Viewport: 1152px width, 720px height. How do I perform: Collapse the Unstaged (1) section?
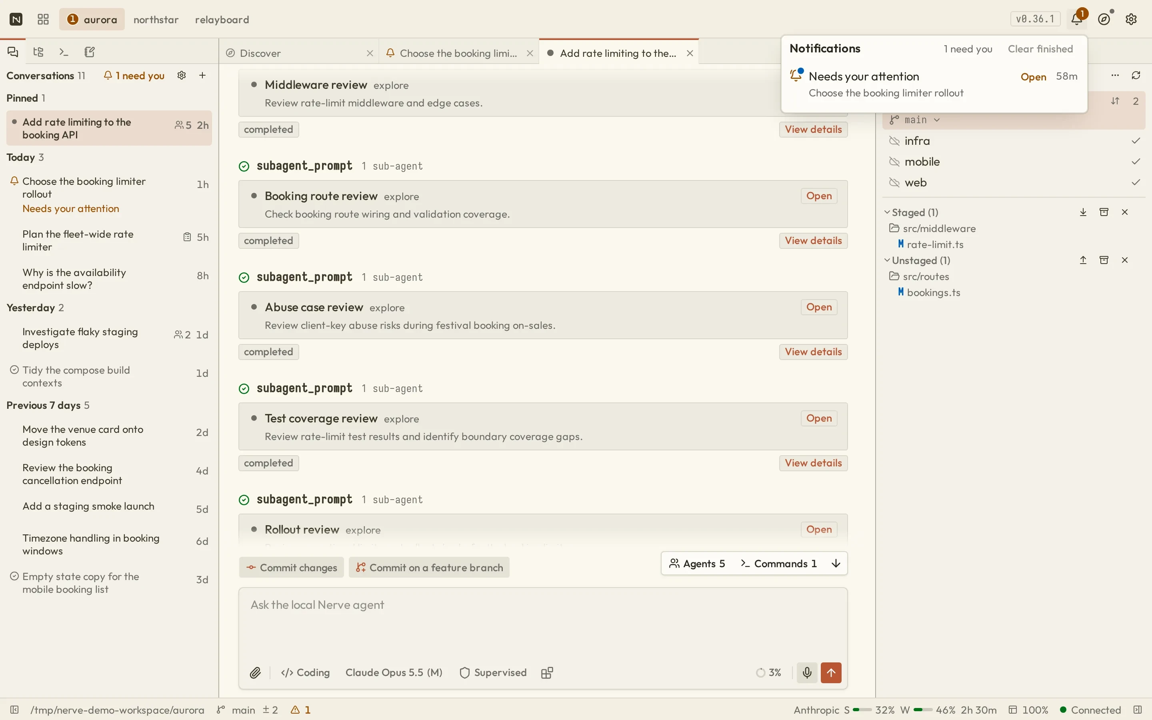point(917,260)
